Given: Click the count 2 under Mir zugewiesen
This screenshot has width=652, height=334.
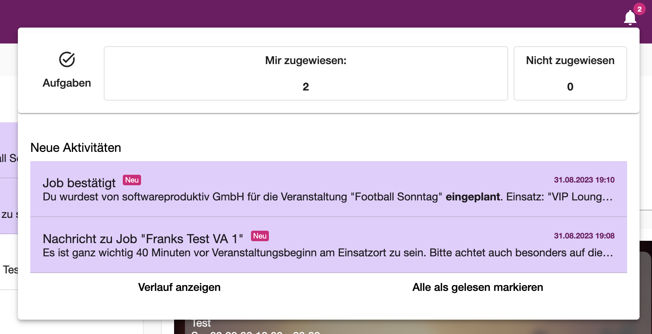Looking at the screenshot, I should (306, 87).
